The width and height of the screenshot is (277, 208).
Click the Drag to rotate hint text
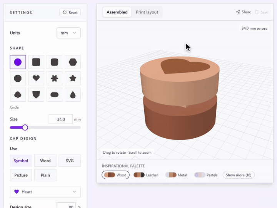coord(127,153)
